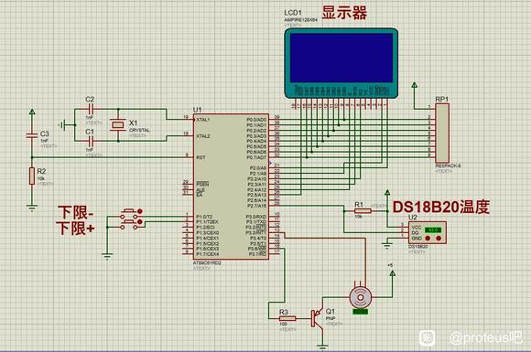
Task: Select the DC motor symbol
Action: pyautogui.click(x=361, y=297)
